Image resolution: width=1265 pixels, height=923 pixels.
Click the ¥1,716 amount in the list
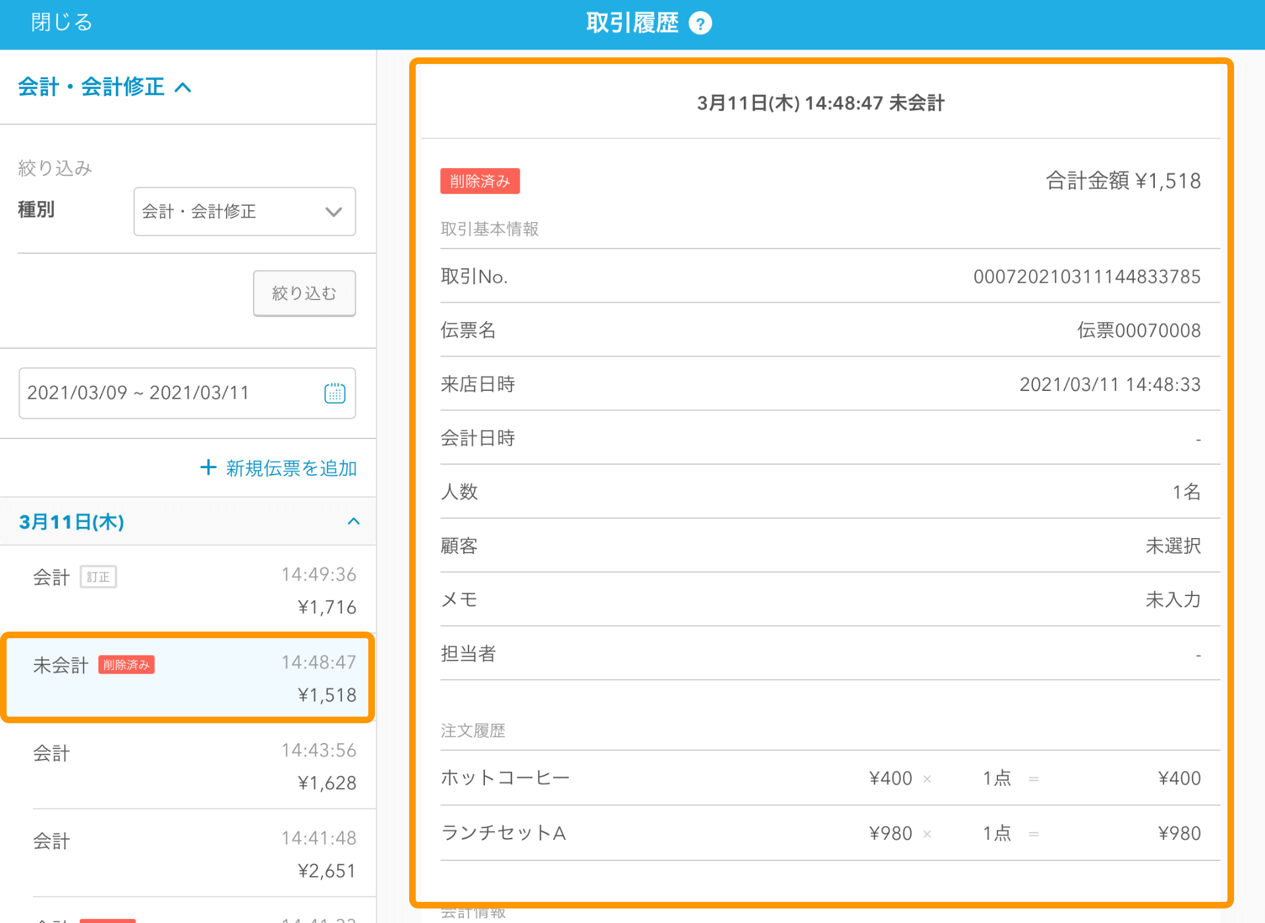[x=327, y=607]
